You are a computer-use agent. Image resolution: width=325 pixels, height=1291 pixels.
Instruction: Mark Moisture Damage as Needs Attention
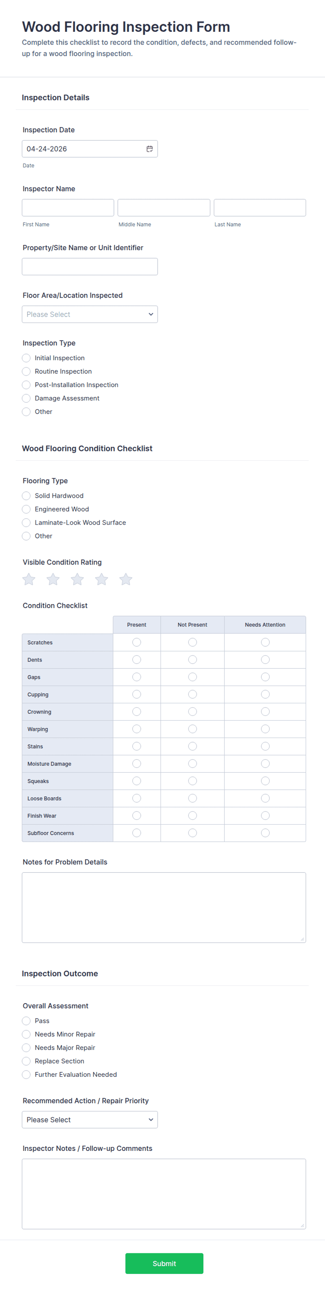[265, 763]
